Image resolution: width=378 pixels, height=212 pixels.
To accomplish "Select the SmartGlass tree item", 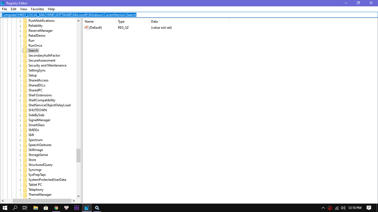I will pos(37,125).
